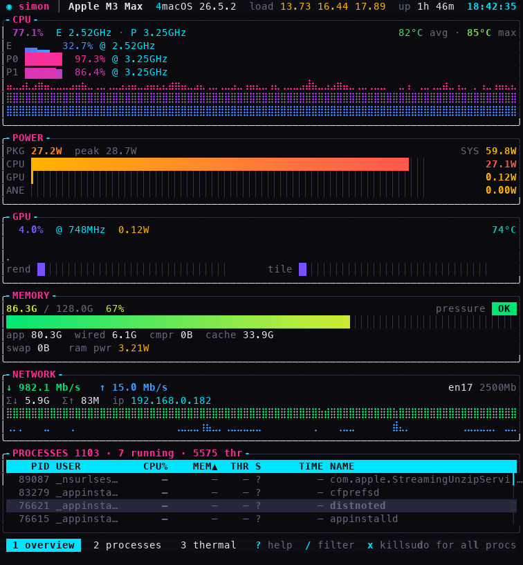
Task: Click ram pwr 3.21W value
Action: 134,348
